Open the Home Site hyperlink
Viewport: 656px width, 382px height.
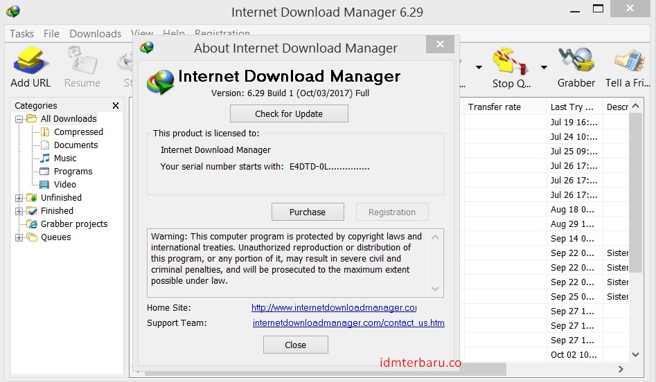334,307
